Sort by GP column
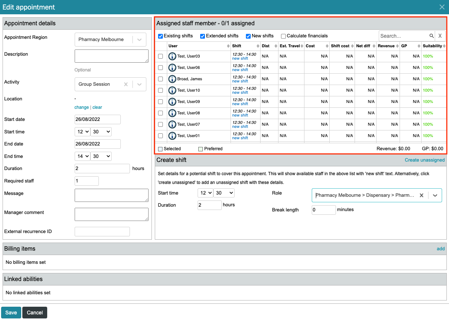The image size is (449, 321). coord(410,46)
